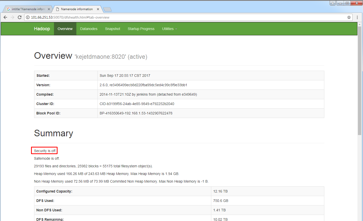Click the scrollbar up arrow
The height and width of the screenshot is (221, 363).
359,24
